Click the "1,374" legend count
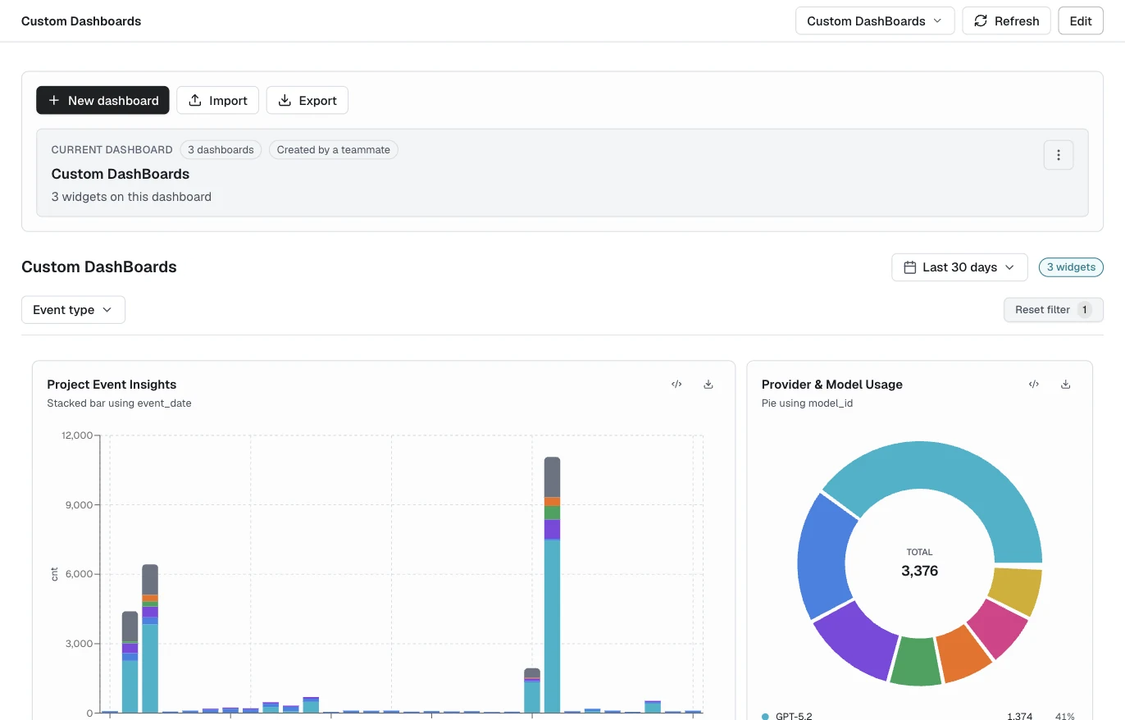The width and height of the screenshot is (1125, 720). coord(1019,716)
